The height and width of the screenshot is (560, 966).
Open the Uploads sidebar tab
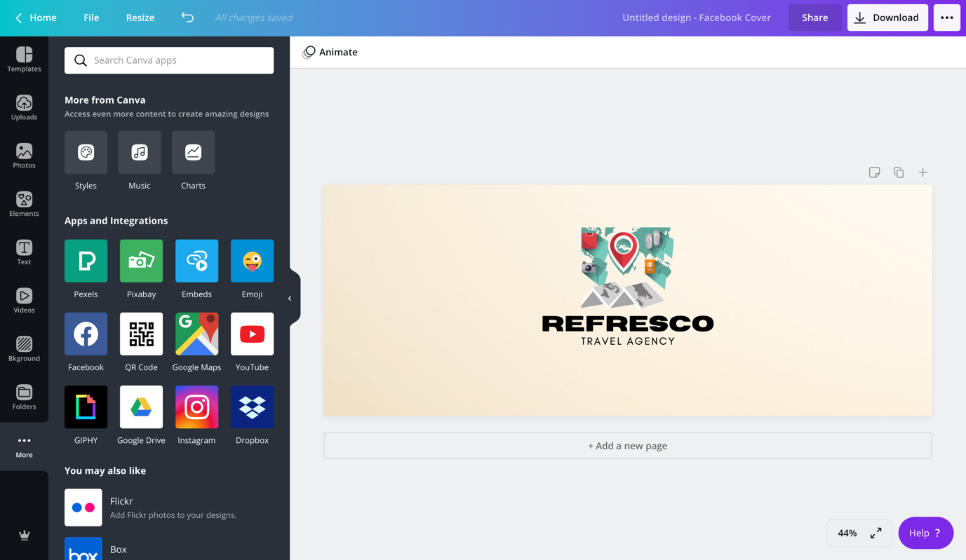[x=24, y=108]
